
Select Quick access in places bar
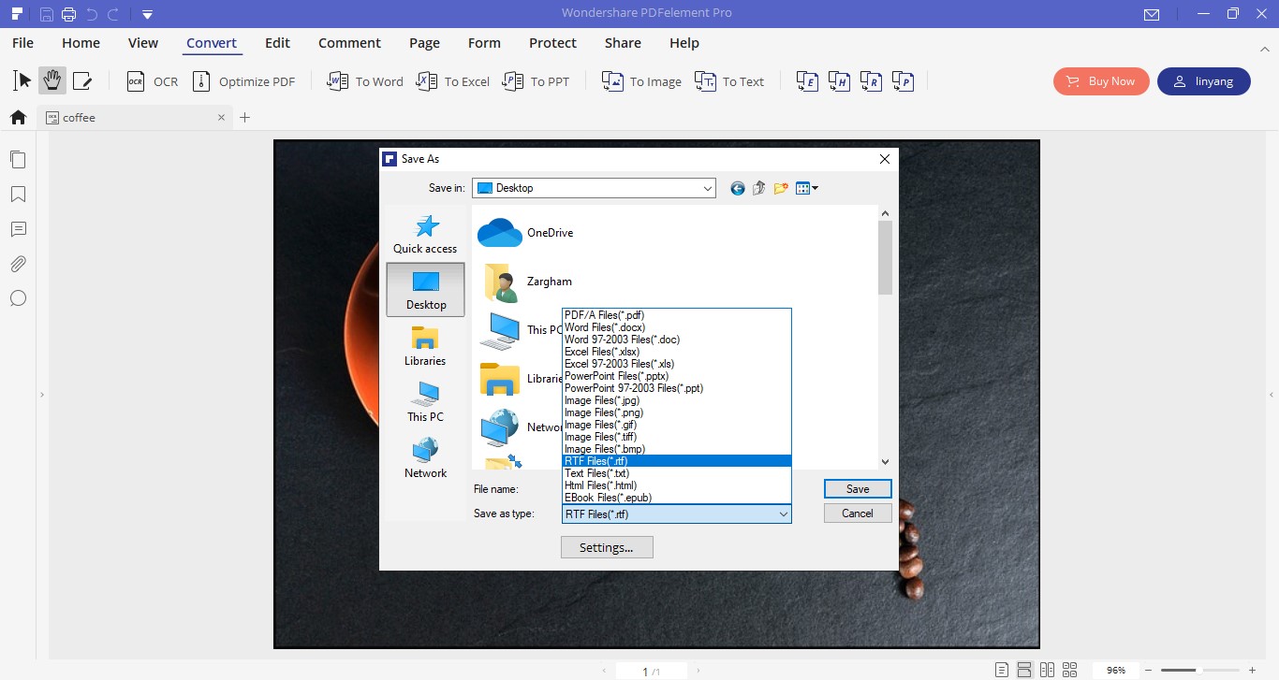[425, 234]
